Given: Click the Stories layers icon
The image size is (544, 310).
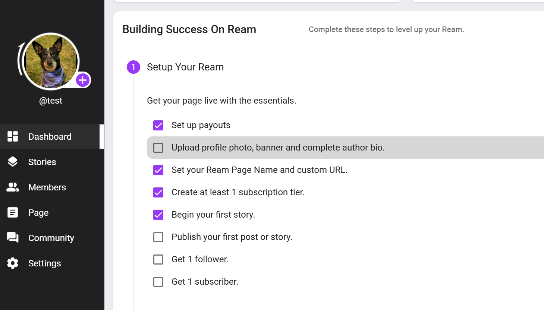Looking at the screenshot, I should [13, 162].
